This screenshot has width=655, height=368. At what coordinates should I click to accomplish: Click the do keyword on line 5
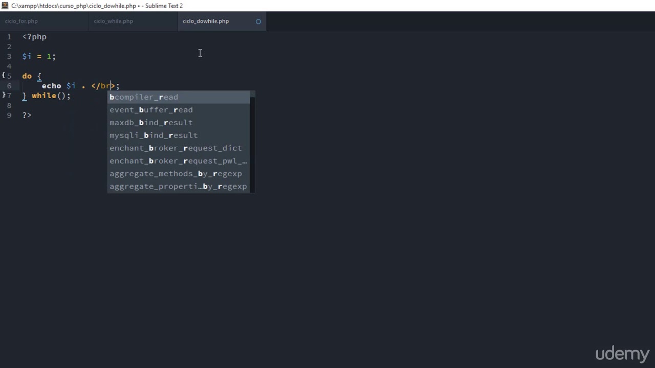tap(27, 76)
